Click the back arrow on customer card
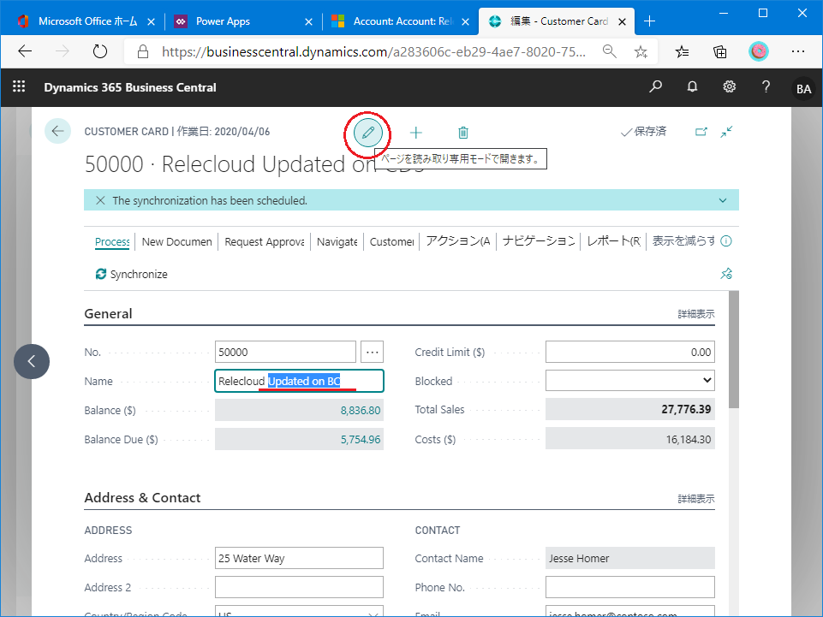Screen dimensions: 823x617 click(x=57, y=131)
